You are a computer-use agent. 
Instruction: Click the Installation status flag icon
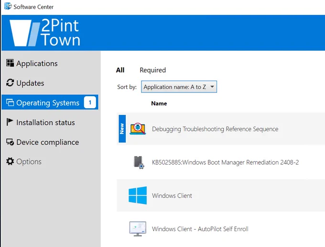coord(10,122)
